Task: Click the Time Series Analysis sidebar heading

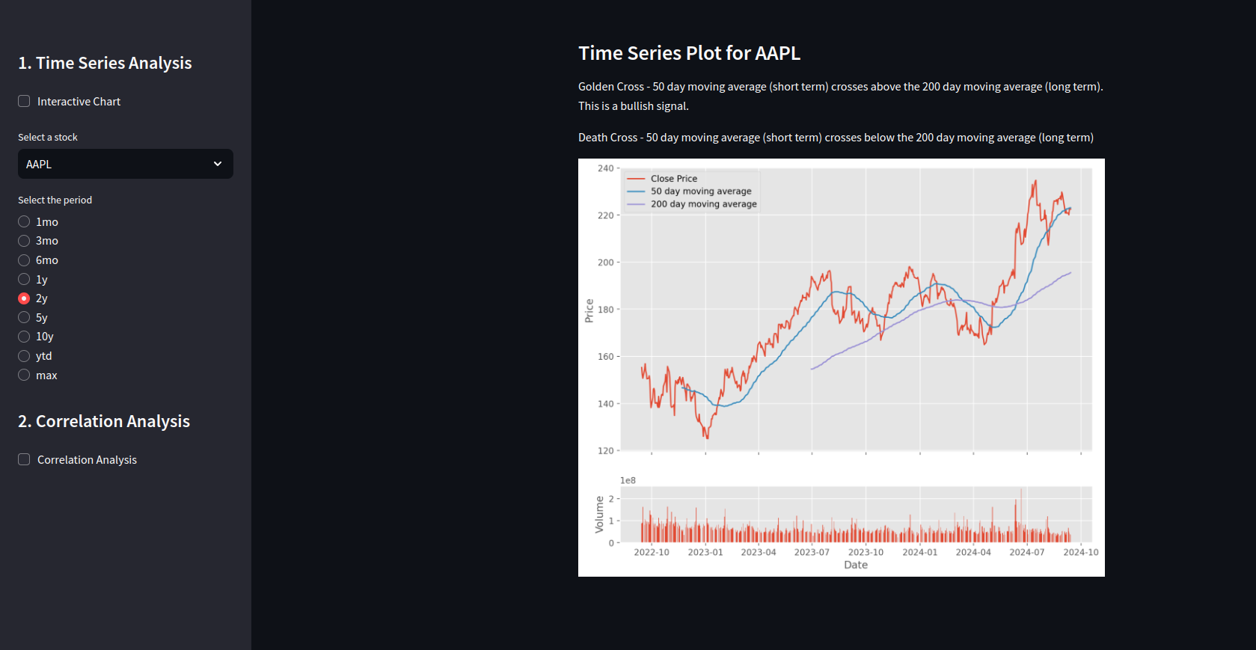Action: (x=105, y=63)
